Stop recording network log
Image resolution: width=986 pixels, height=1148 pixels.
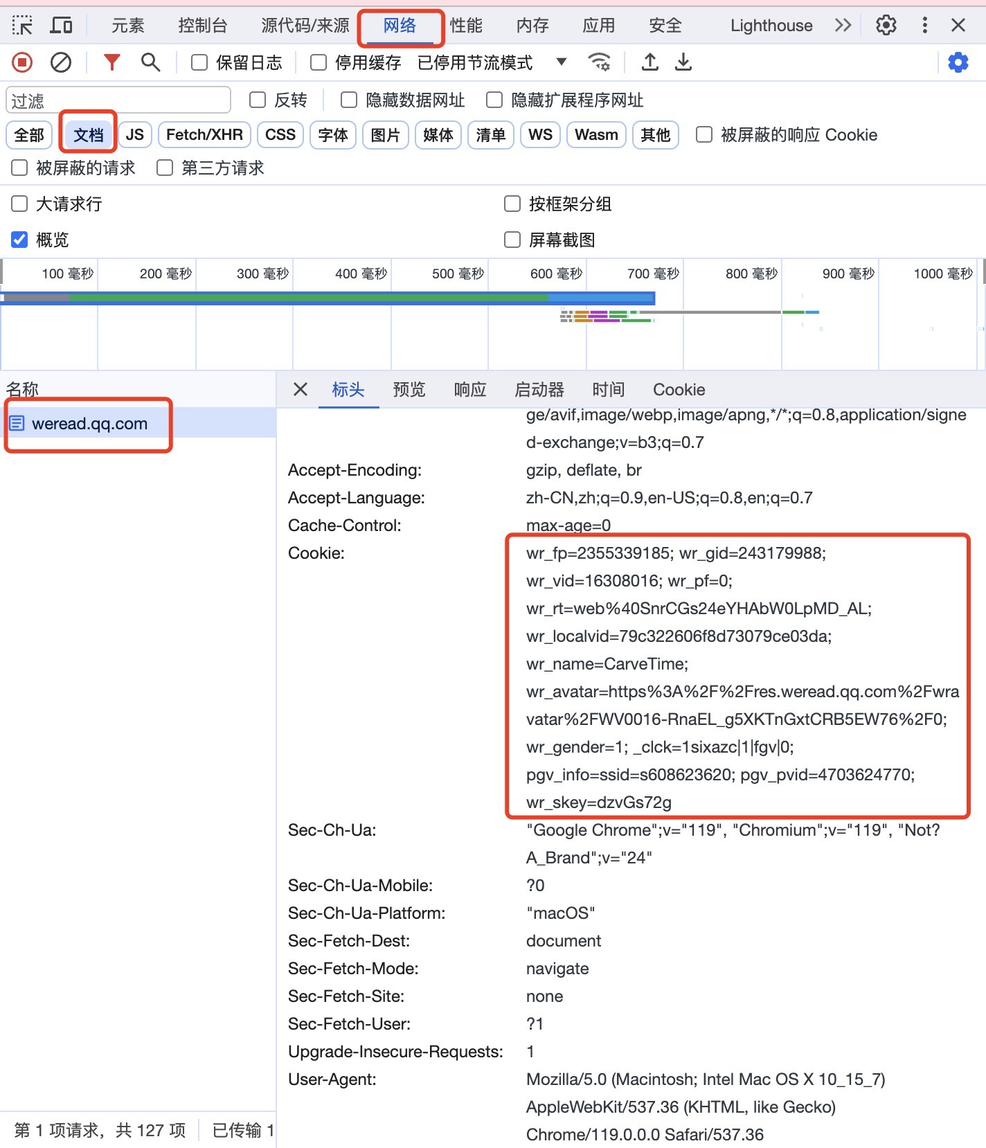22,63
